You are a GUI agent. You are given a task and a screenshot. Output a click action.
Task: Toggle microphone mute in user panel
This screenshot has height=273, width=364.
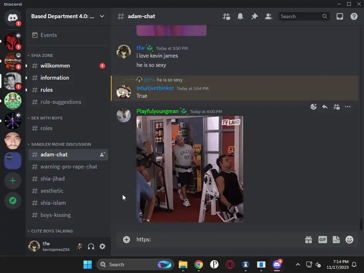coord(80,246)
